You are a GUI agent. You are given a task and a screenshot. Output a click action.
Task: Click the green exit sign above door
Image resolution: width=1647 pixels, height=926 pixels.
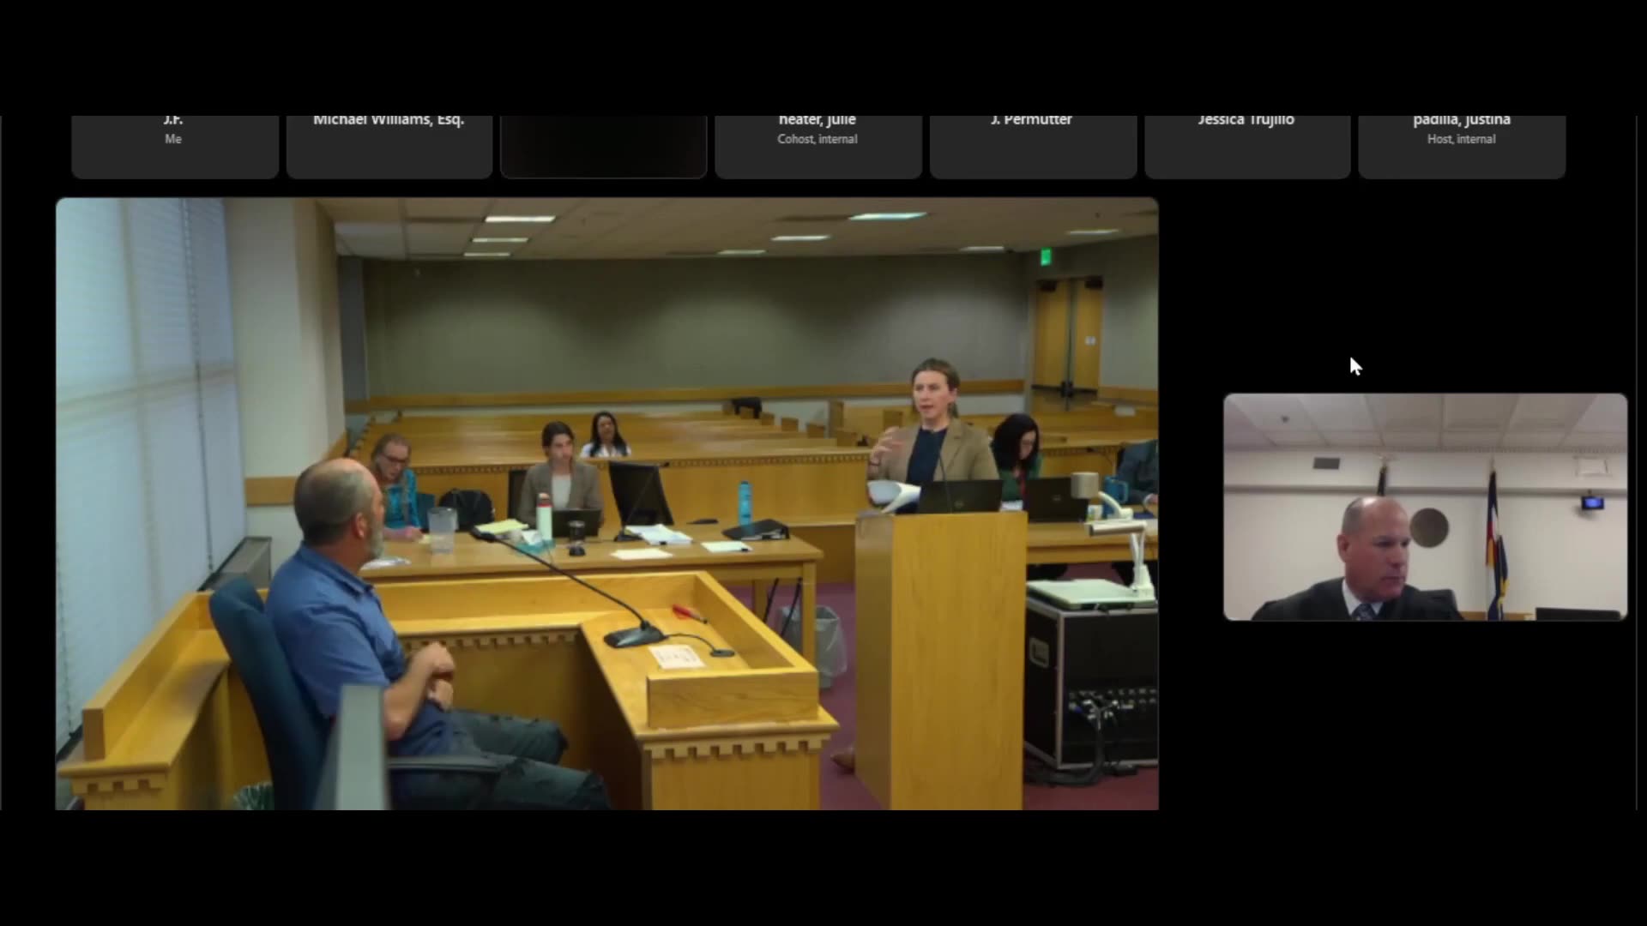click(1045, 256)
